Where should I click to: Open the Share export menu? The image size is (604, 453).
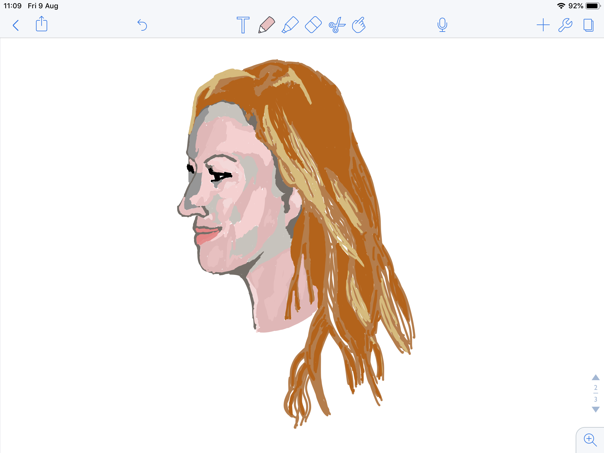[42, 24]
